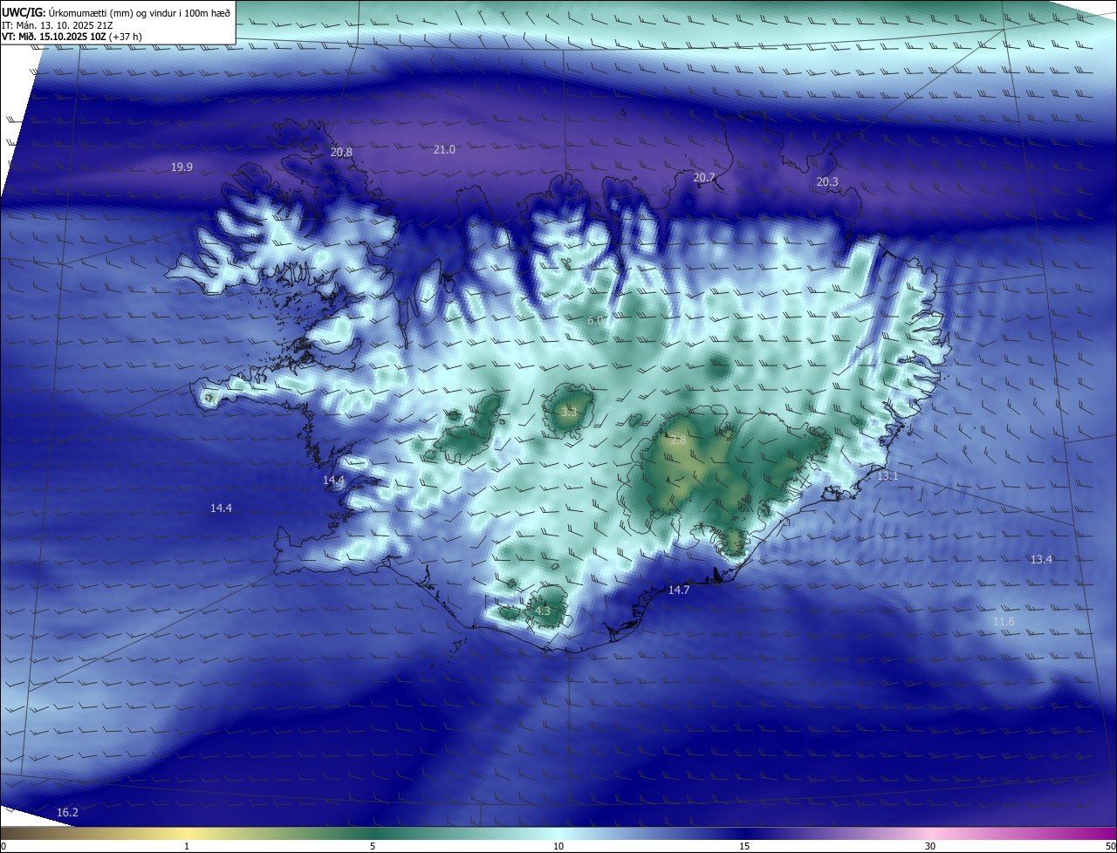This screenshot has width=1117, height=853.
Task: Click the 14.7 value label
Action: click(x=679, y=590)
